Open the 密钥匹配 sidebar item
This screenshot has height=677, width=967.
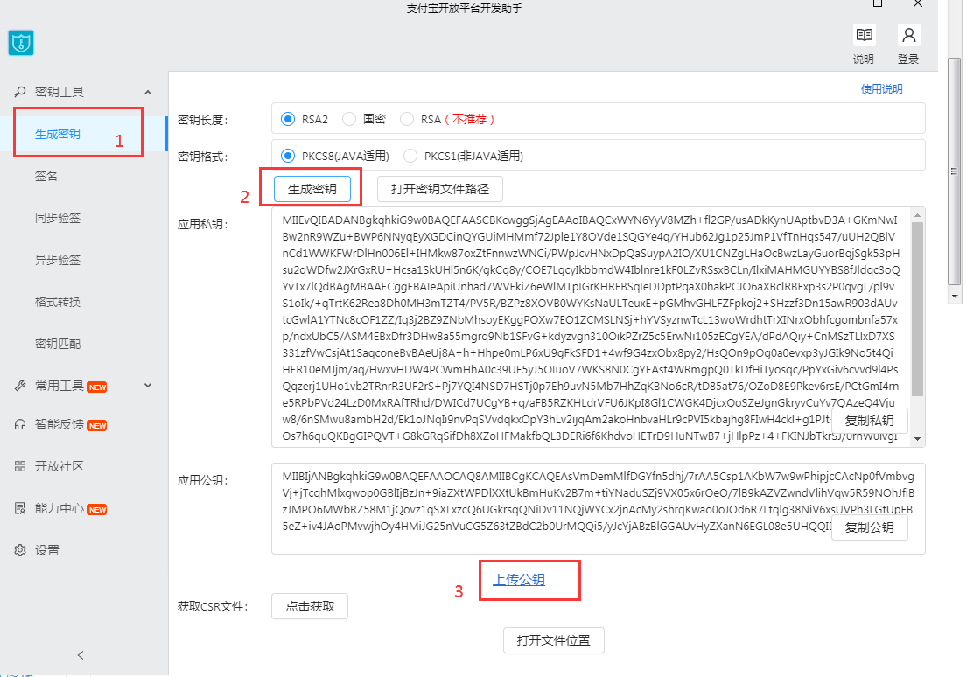pos(58,344)
